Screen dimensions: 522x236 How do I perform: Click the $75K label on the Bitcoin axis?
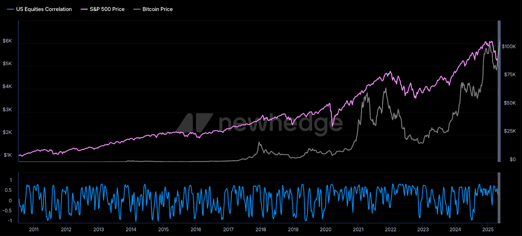point(510,75)
